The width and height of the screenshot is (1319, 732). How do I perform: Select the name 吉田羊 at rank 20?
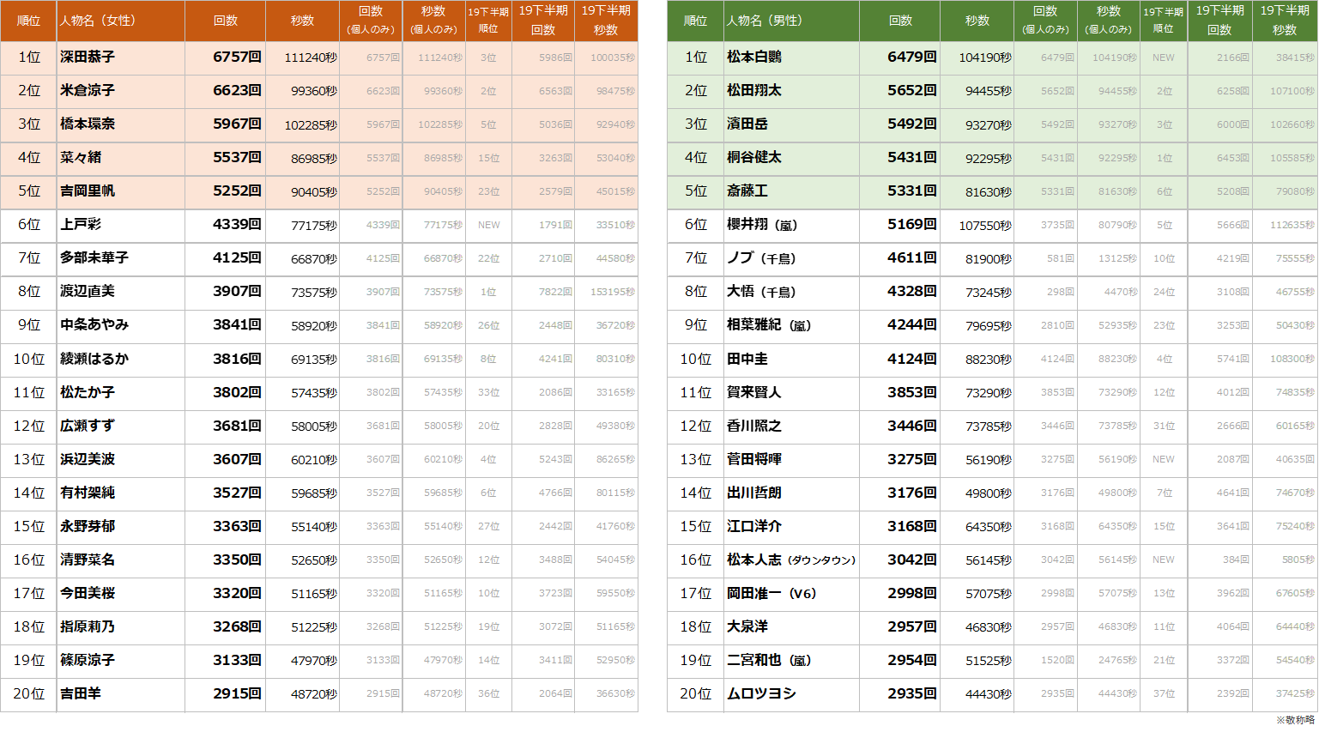[81, 693]
